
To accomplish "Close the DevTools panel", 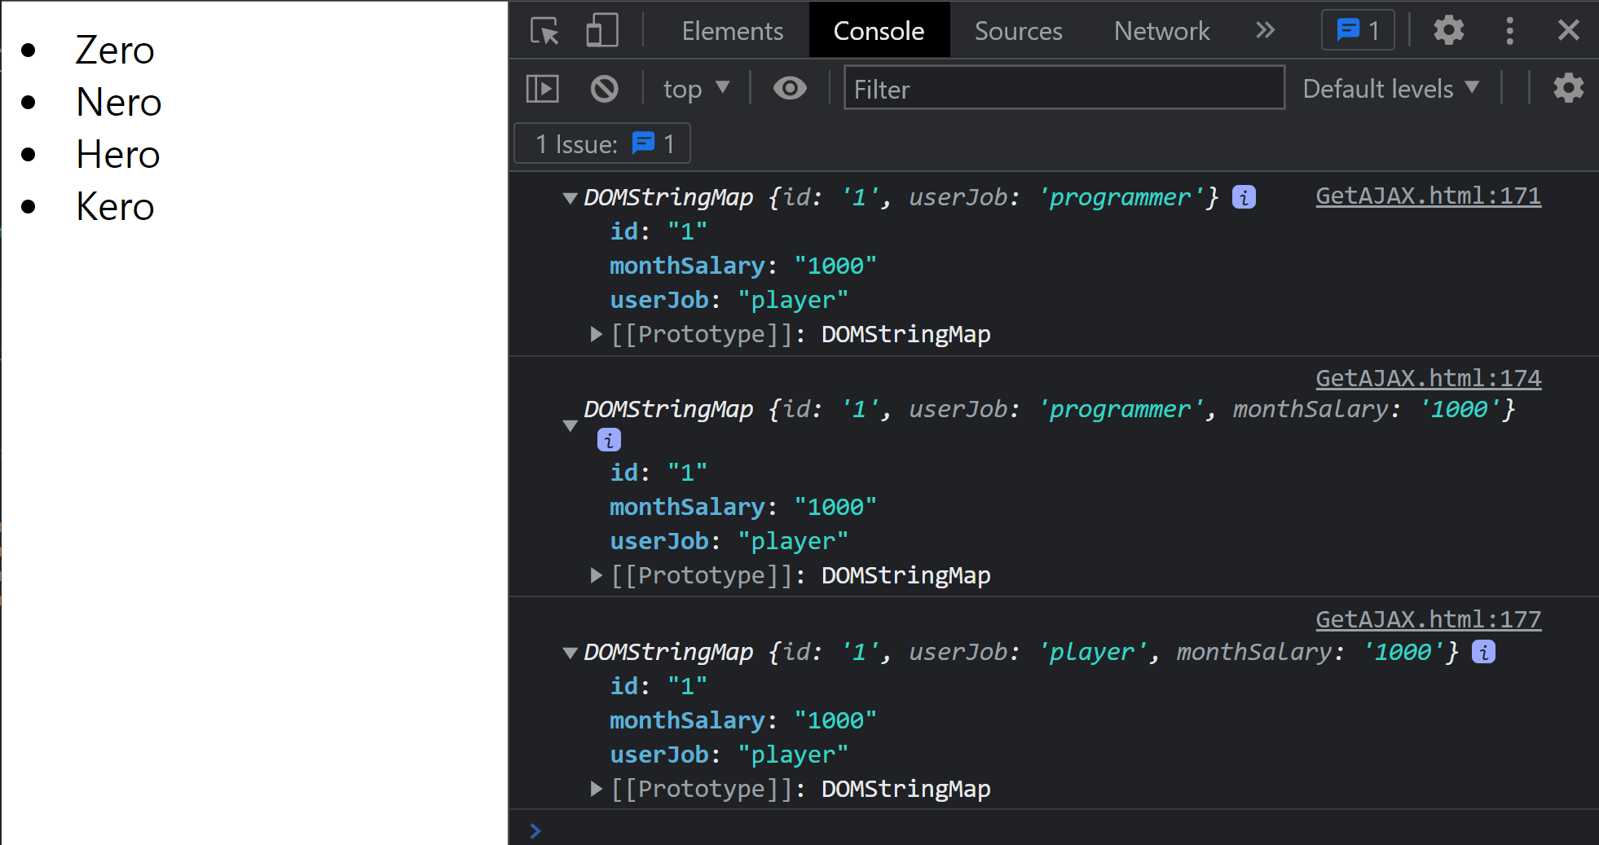I will [x=1568, y=31].
